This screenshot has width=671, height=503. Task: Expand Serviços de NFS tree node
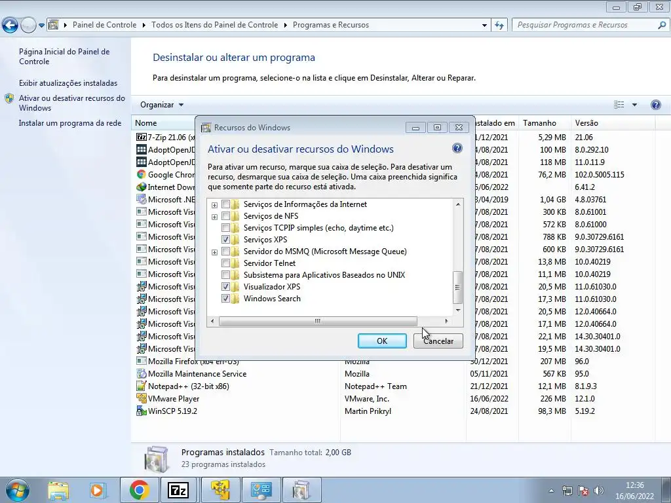(214, 217)
